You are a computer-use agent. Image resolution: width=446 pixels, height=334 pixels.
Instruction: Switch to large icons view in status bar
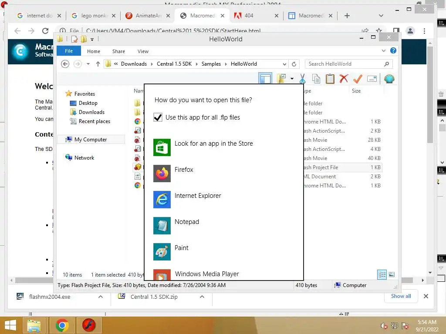click(392, 274)
